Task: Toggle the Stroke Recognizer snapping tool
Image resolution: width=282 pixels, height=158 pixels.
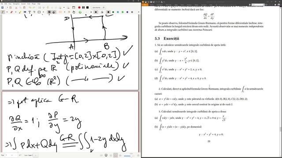Action: [x=54, y=12]
